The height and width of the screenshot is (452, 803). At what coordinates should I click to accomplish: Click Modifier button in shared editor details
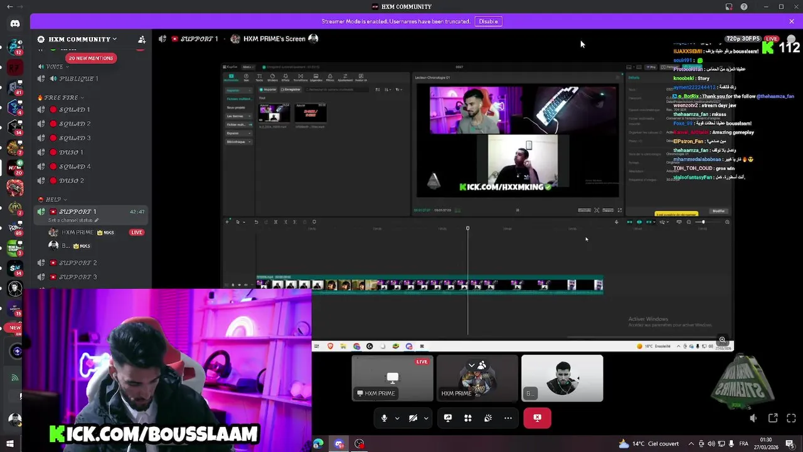[718, 211]
